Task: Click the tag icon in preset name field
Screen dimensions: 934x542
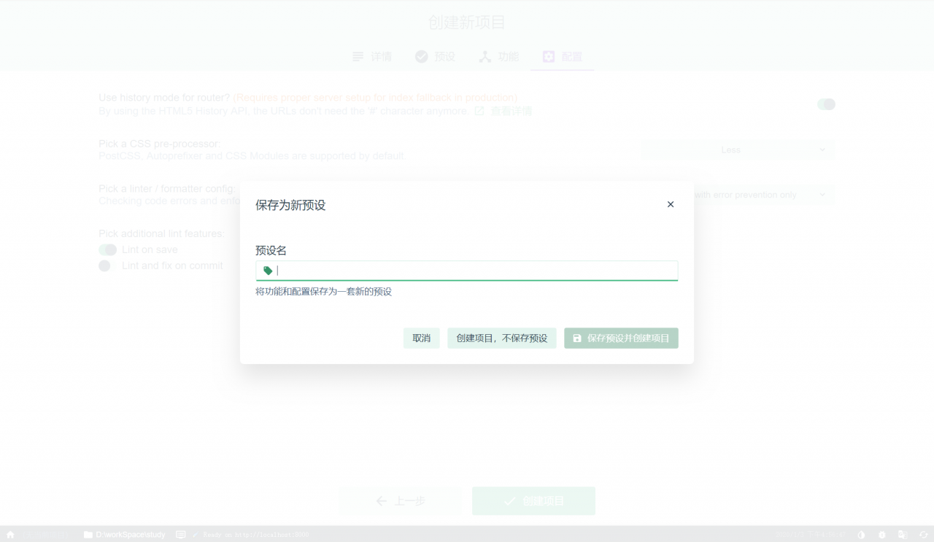Action: (268, 271)
